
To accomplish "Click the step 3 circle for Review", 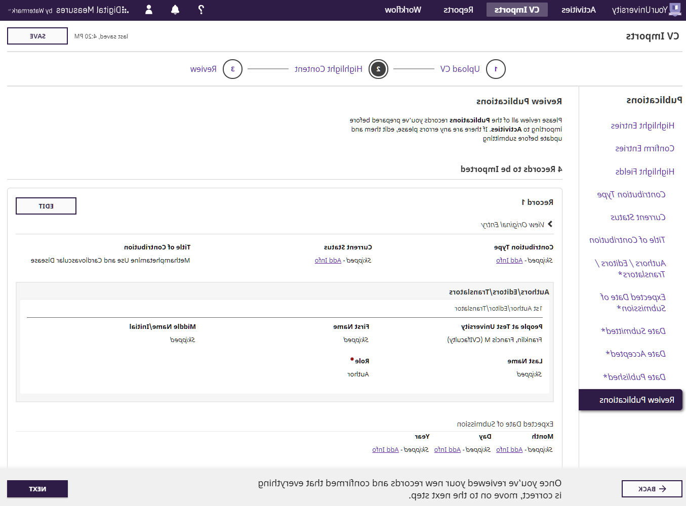I will (x=232, y=69).
